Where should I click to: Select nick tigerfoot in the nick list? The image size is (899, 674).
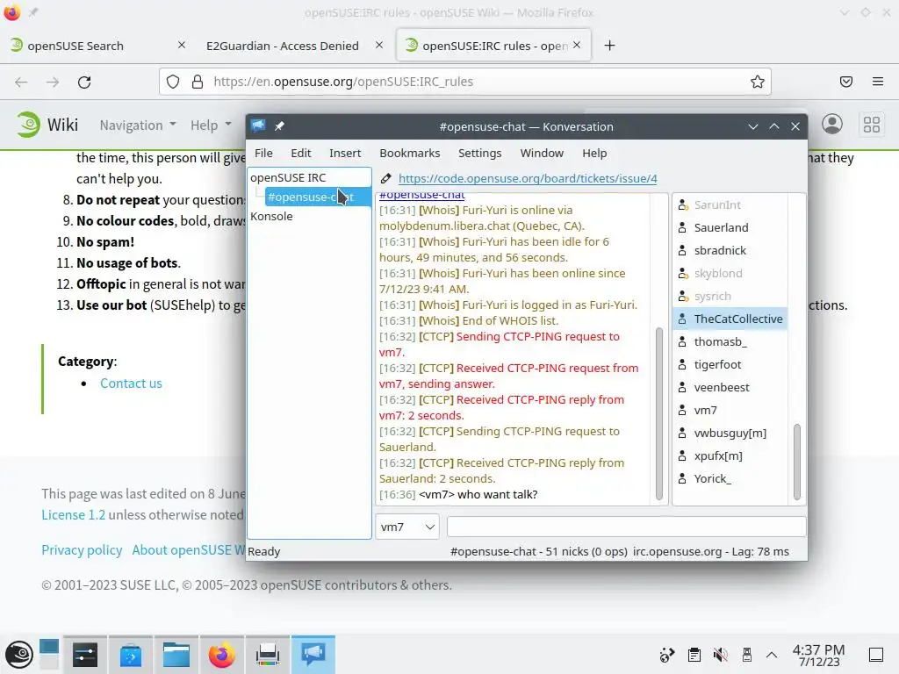tap(730, 364)
